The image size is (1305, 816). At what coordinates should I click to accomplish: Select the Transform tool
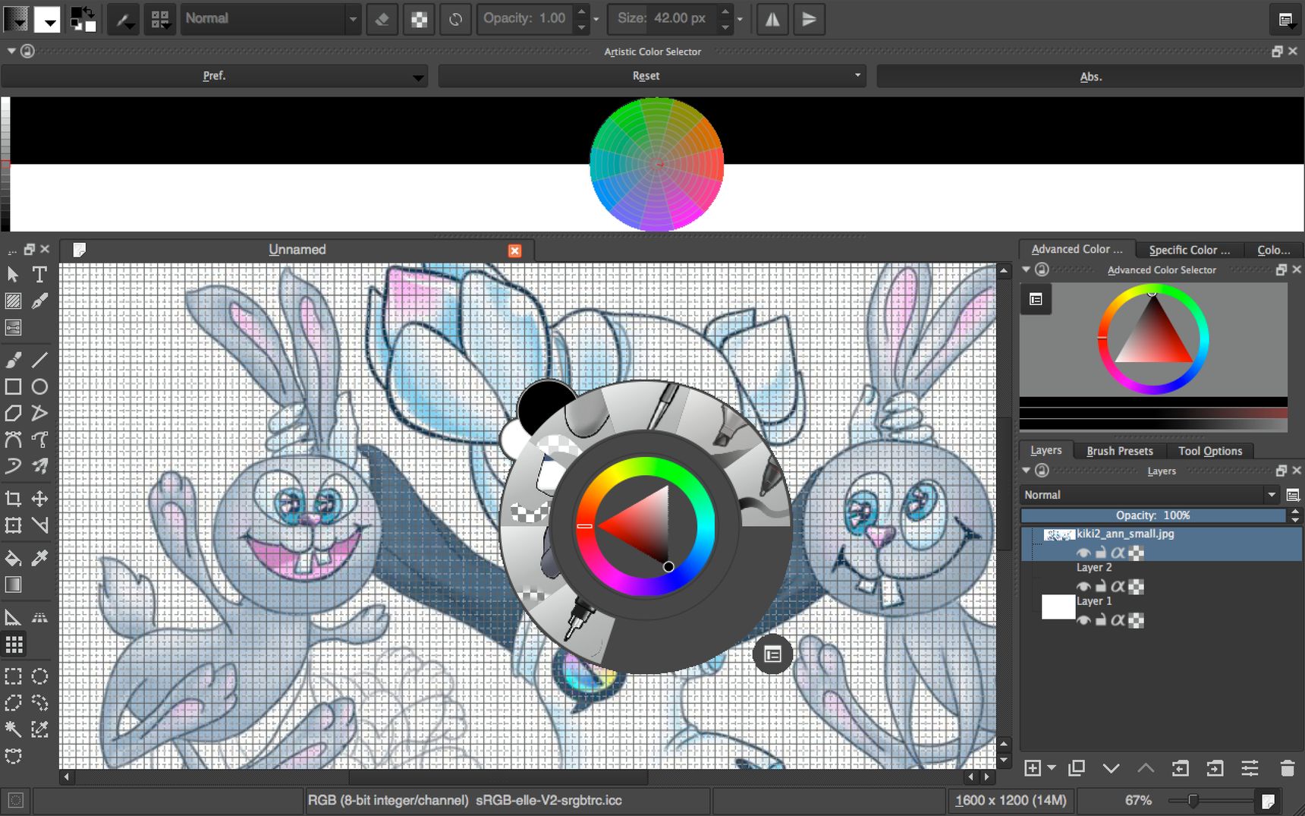[x=13, y=525]
